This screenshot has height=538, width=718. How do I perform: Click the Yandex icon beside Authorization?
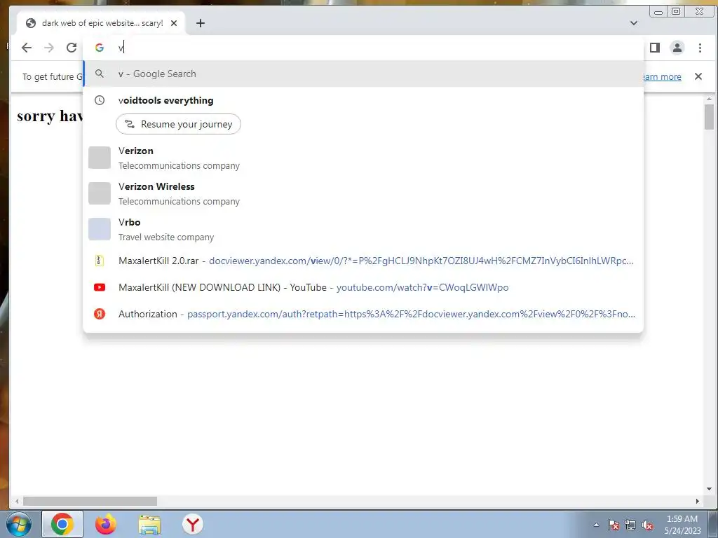tap(100, 314)
